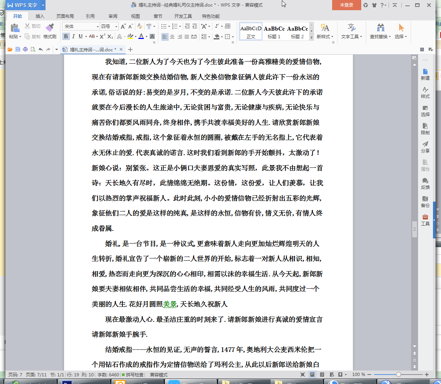Switch to 开发工具 tab
Image resolution: width=441 pixels, height=384 pixels.
tap(183, 16)
